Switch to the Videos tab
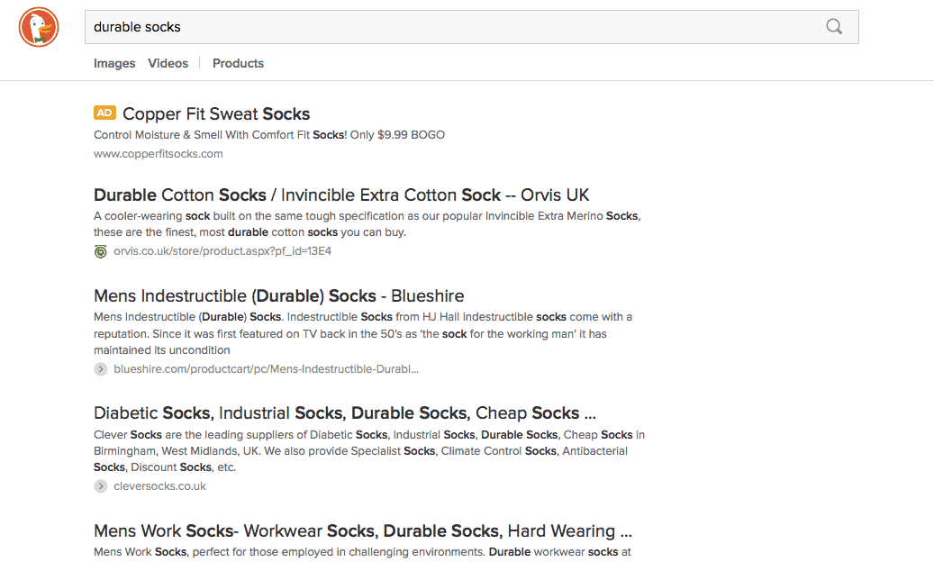The width and height of the screenshot is (934, 562). pyautogui.click(x=168, y=63)
